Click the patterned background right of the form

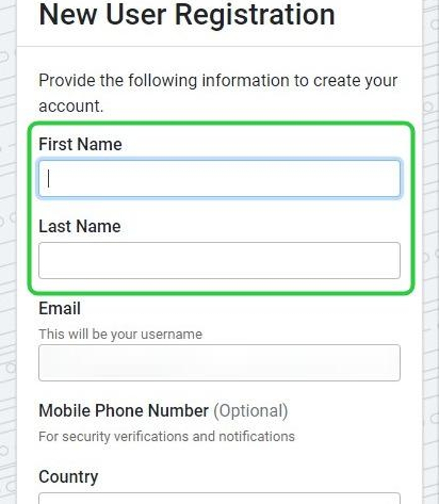coord(430,252)
